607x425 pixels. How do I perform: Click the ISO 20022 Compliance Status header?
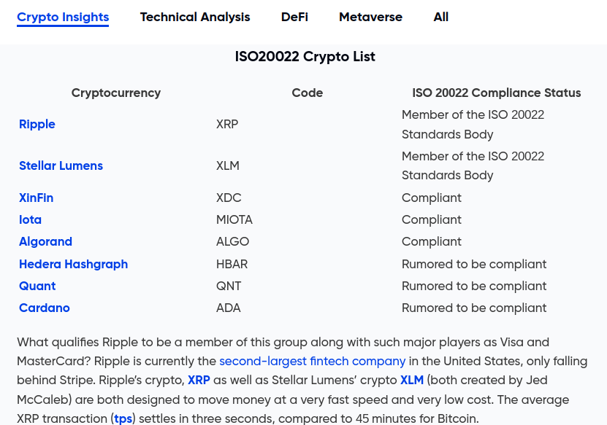(496, 93)
